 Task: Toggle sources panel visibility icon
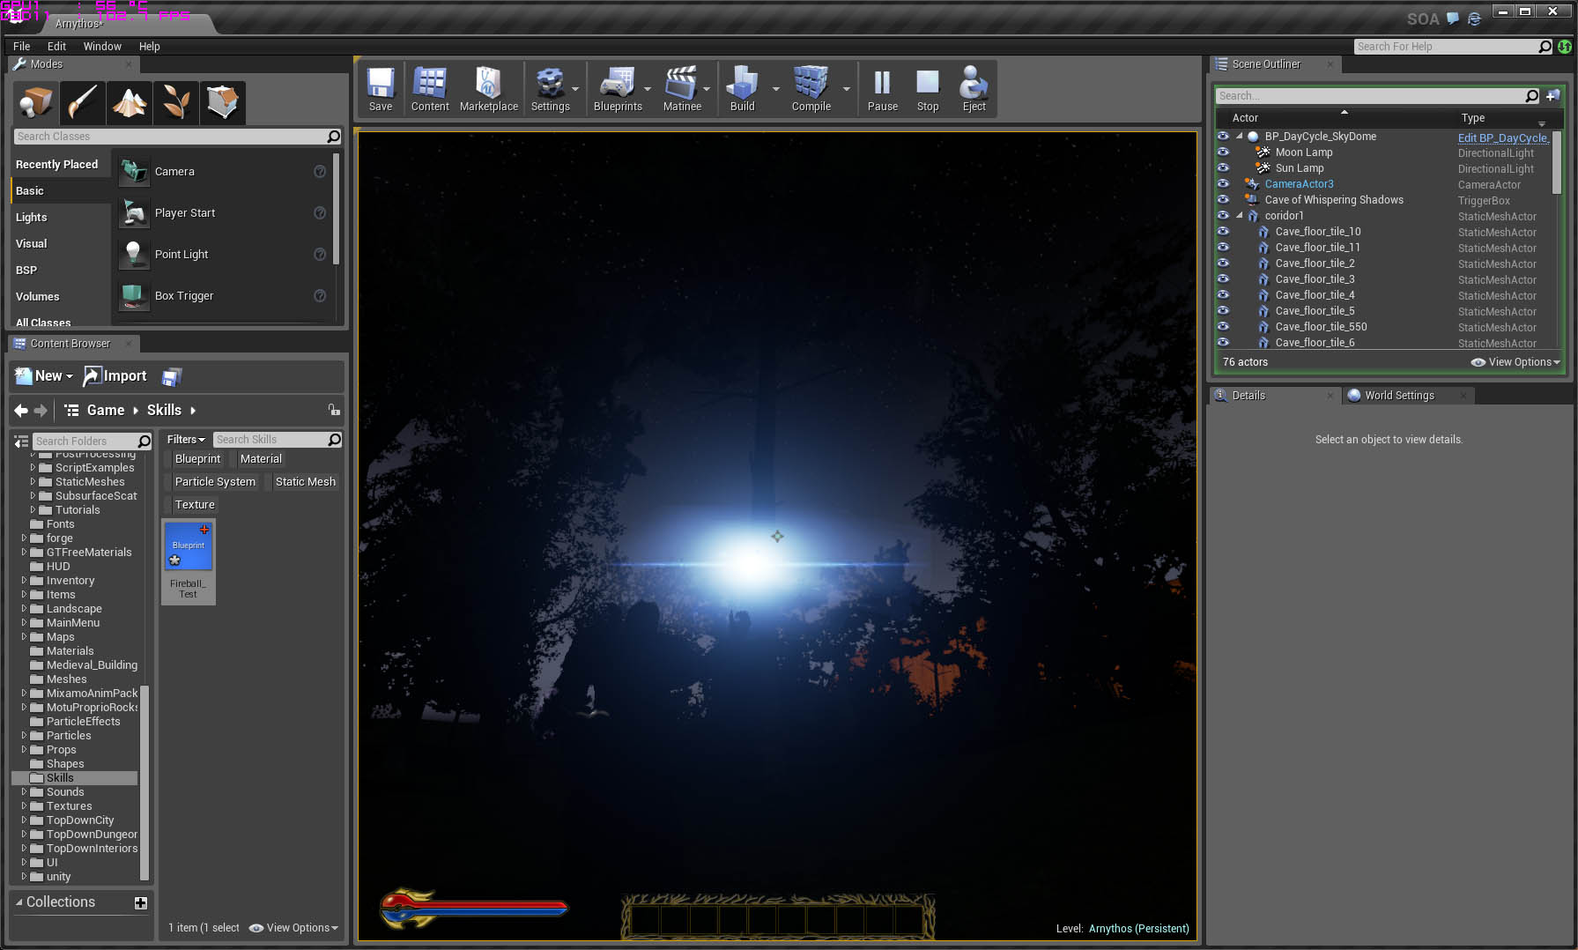pos(21,441)
